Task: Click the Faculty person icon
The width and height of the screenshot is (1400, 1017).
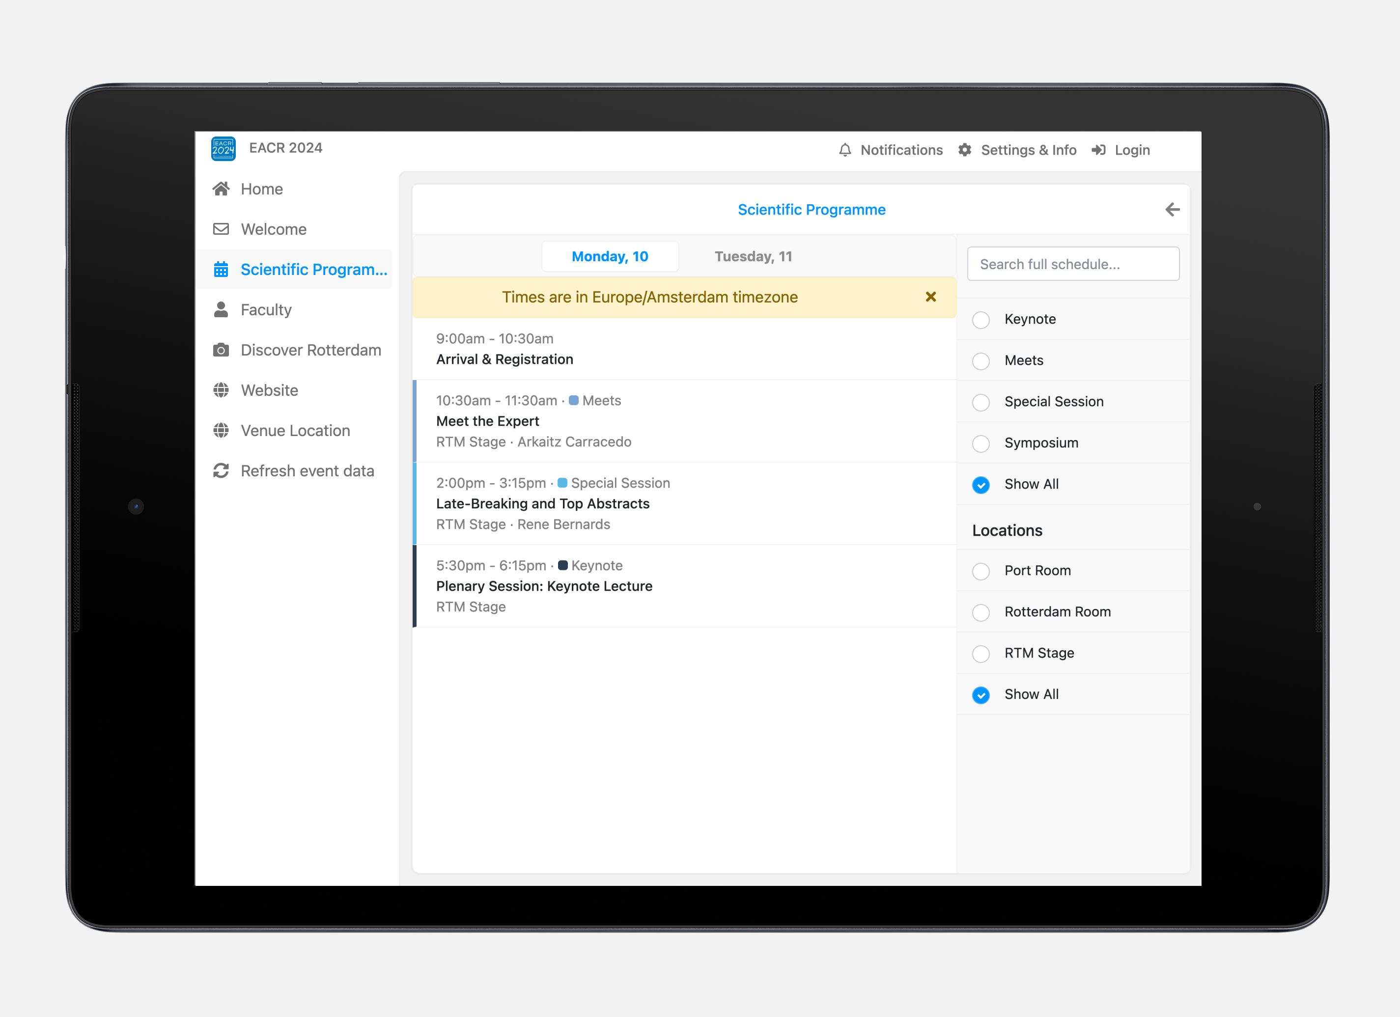Action: click(221, 310)
